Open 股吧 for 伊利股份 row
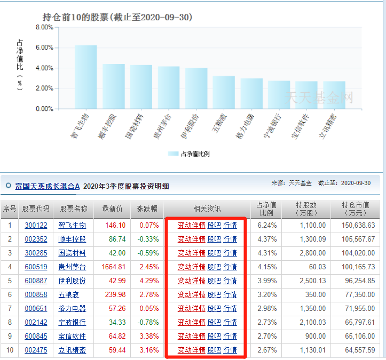The height and width of the screenshot is (360, 386). pos(214,281)
